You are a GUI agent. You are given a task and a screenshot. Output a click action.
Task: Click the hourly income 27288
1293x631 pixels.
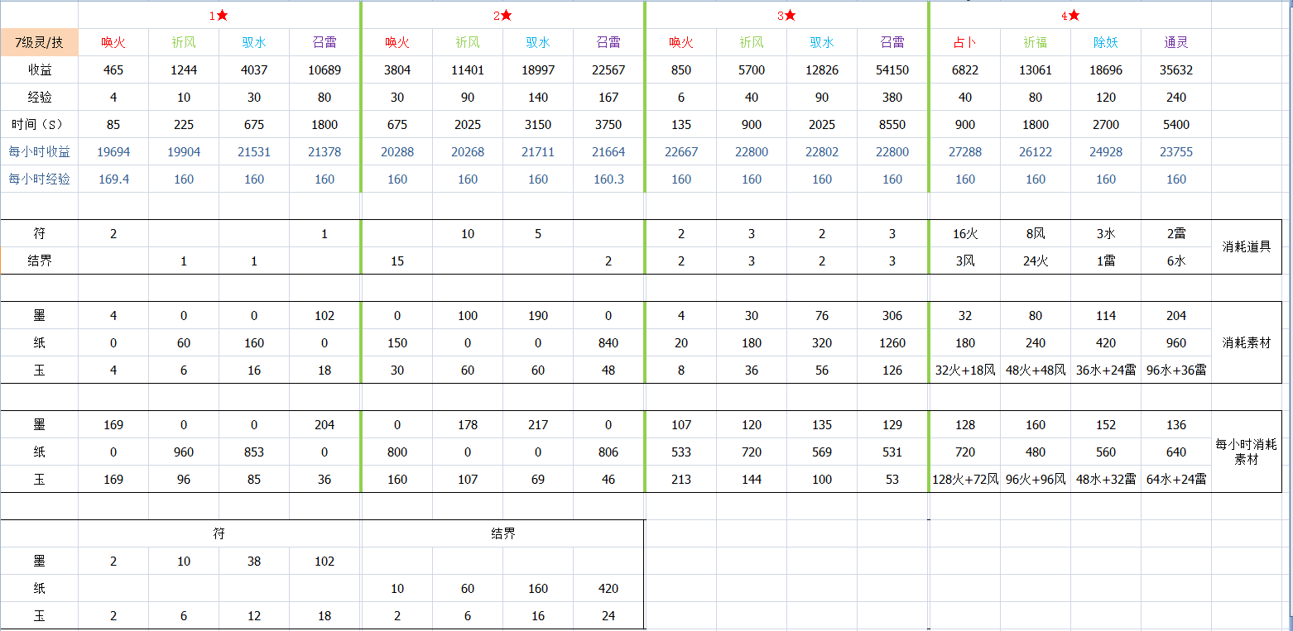[x=965, y=151]
